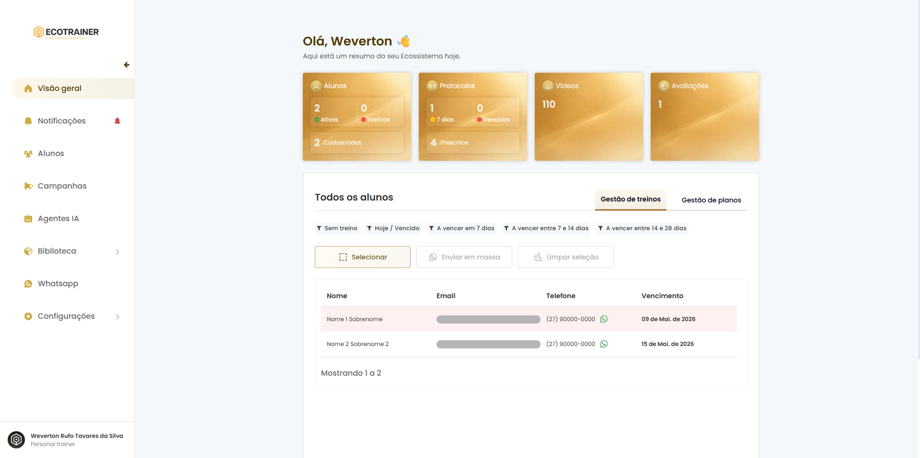Viewport: 920px width, 458px height.
Task: Open Visão geral home icon
Action: (28, 89)
